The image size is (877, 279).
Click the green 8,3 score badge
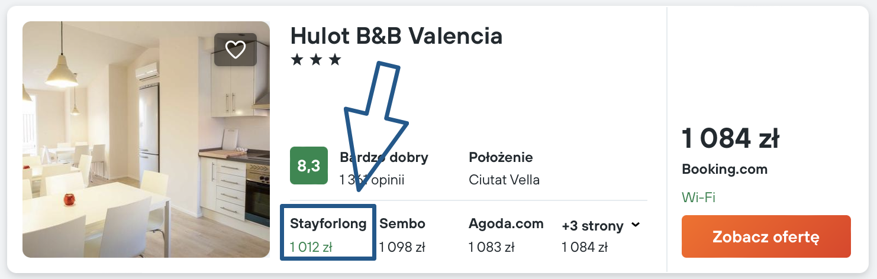[308, 166]
